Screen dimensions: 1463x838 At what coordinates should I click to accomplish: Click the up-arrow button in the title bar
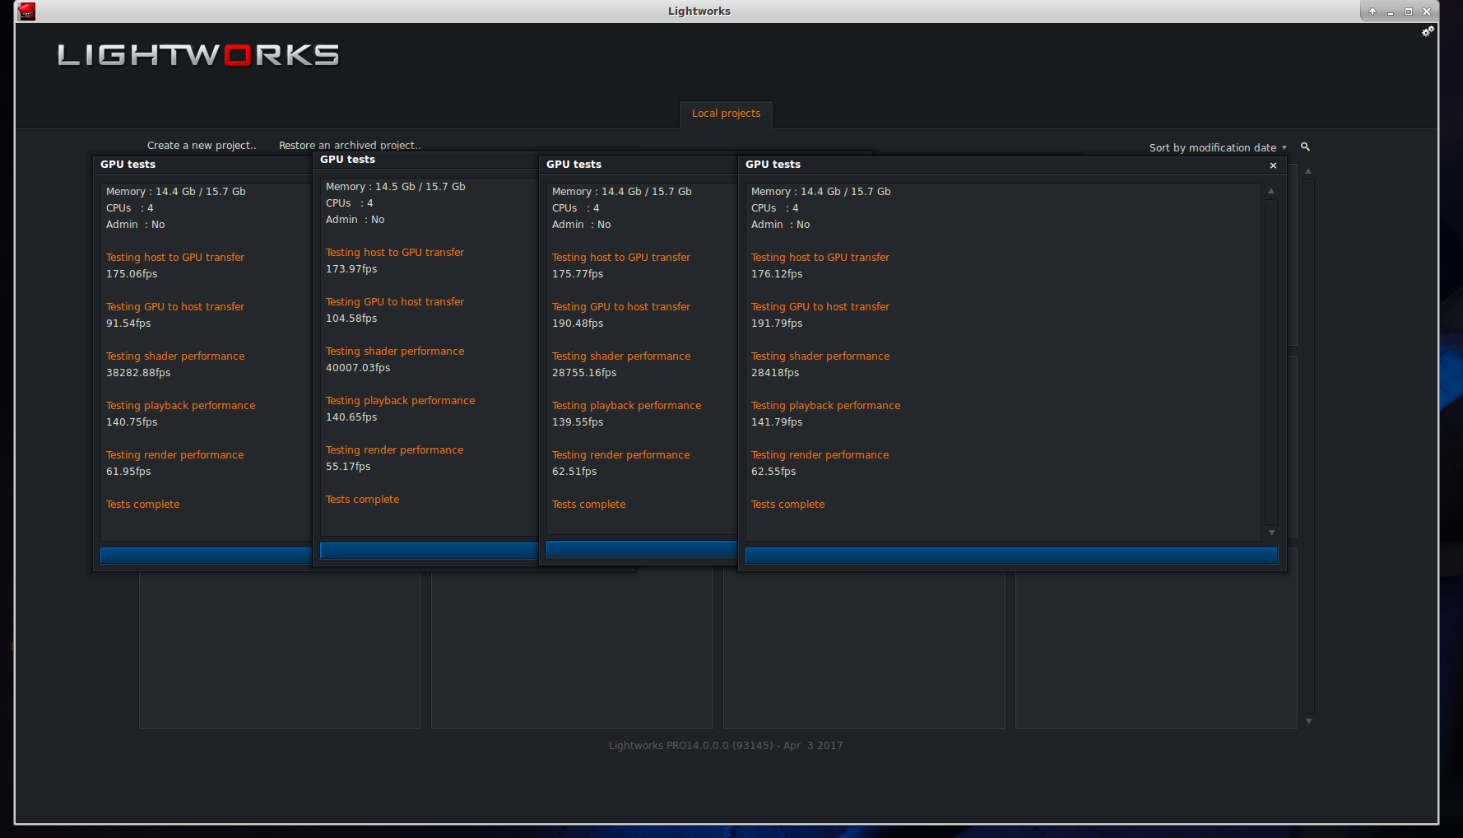point(1372,12)
